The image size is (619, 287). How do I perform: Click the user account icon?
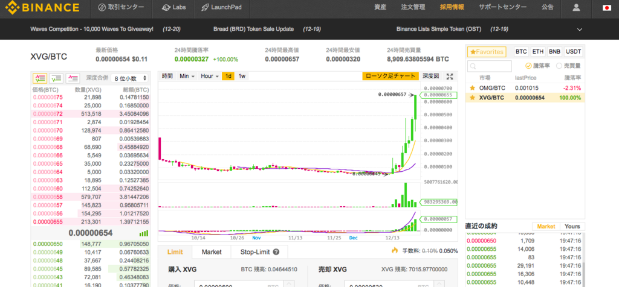576,7
